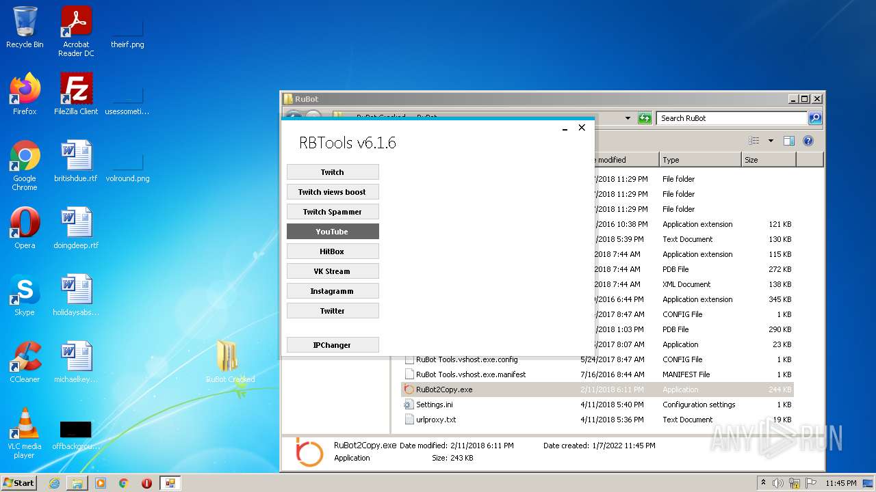Launch Skype desktop shortcut
Screen dimensions: 876x492
pos(25,295)
